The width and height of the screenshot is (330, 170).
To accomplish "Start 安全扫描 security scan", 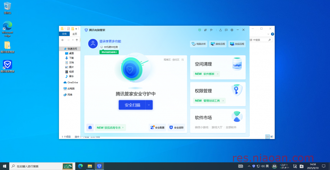I will click(132, 105).
